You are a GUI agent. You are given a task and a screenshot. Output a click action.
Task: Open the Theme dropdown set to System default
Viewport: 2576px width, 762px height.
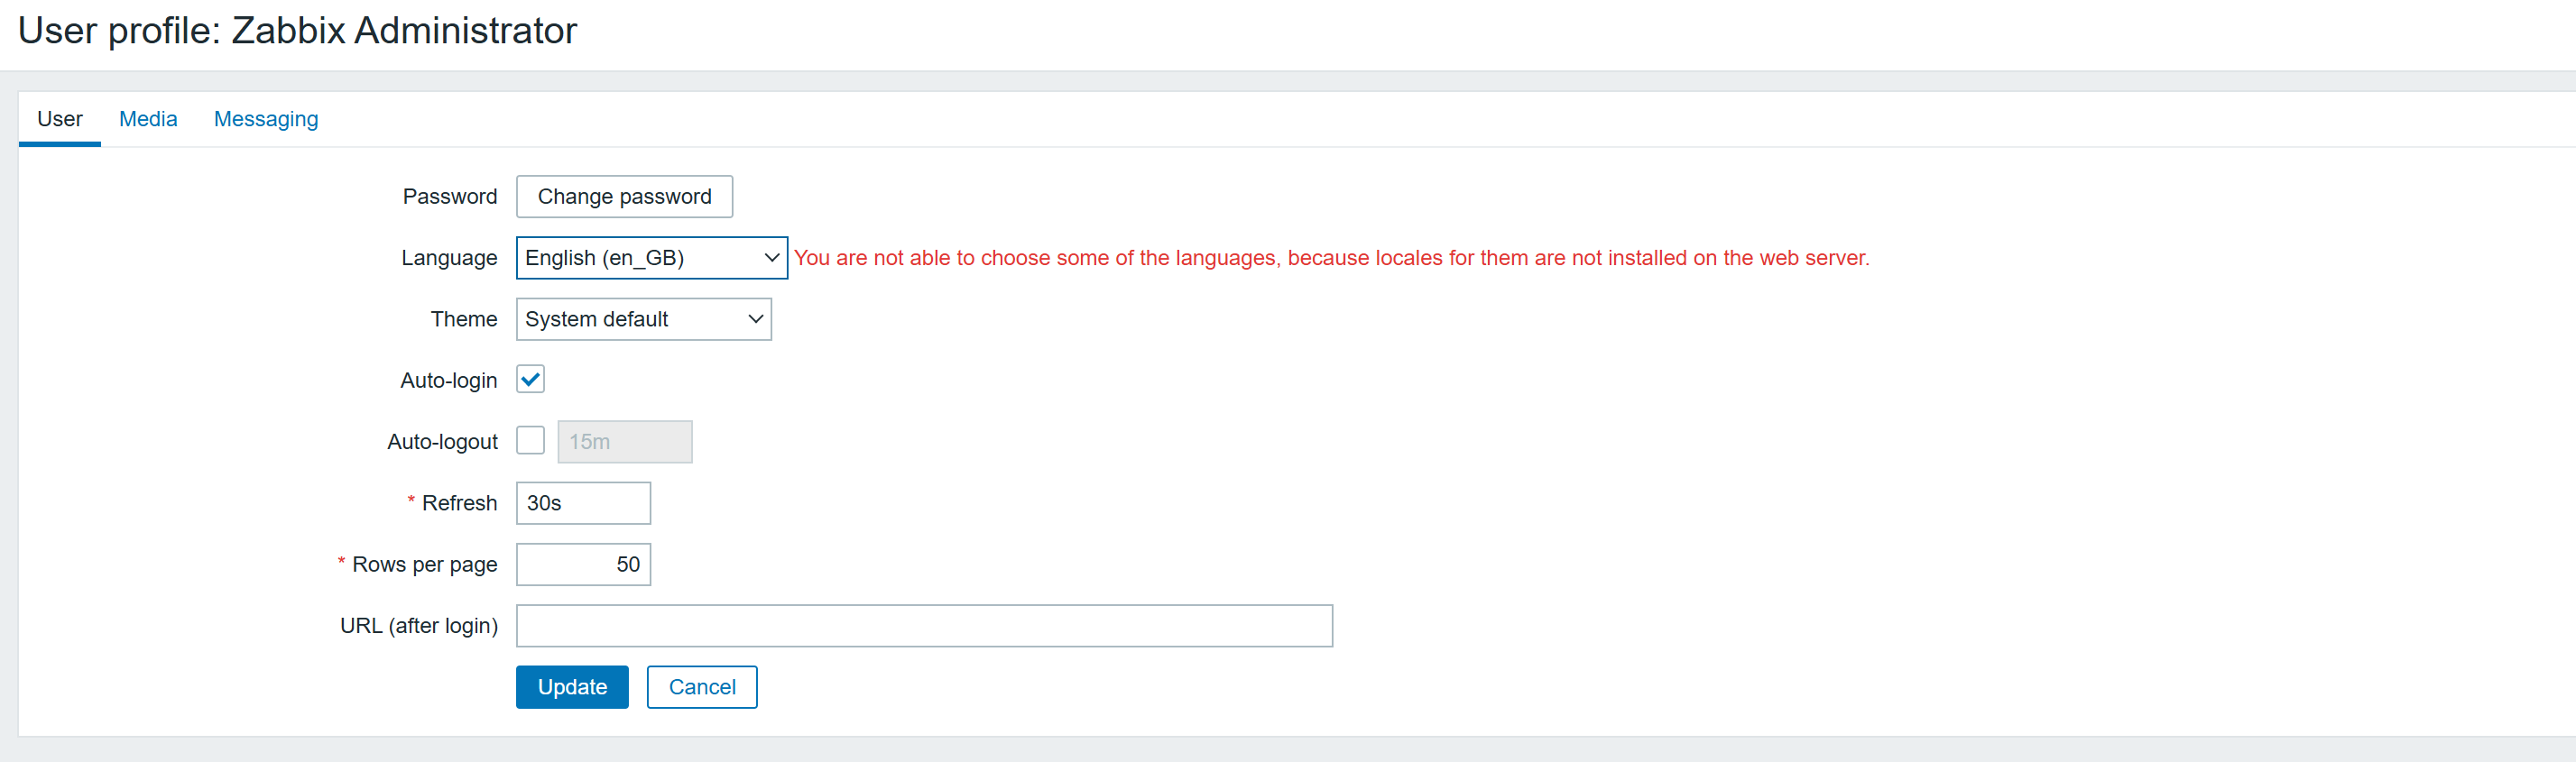643,319
